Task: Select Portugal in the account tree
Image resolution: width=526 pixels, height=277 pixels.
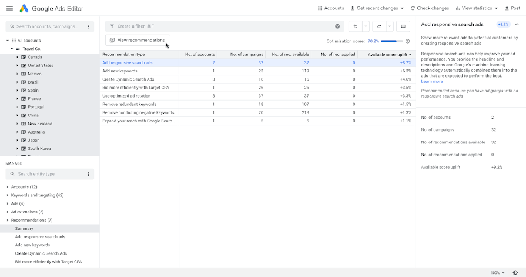Action: point(36,107)
